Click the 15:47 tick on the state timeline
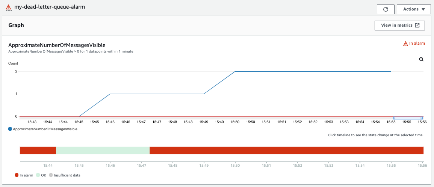This screenshot has width=434, height=187. [x=141, y=166]
